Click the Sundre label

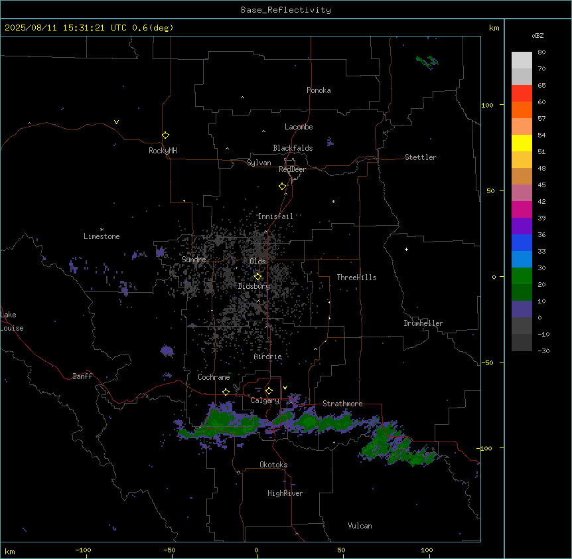coord(194,260)
